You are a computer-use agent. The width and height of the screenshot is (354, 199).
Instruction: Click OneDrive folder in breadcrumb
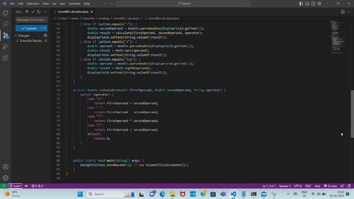pyautogui.click(x=88, y=18)
